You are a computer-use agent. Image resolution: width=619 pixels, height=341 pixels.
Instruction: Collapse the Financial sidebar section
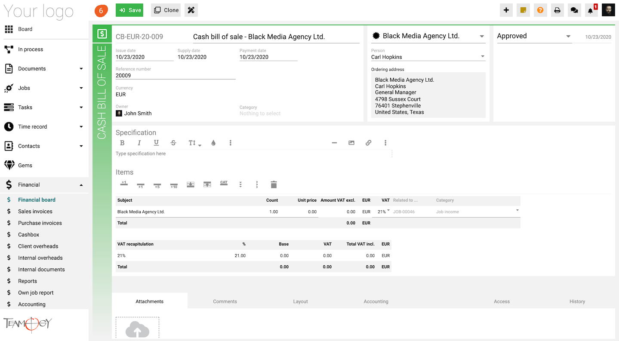81,185
